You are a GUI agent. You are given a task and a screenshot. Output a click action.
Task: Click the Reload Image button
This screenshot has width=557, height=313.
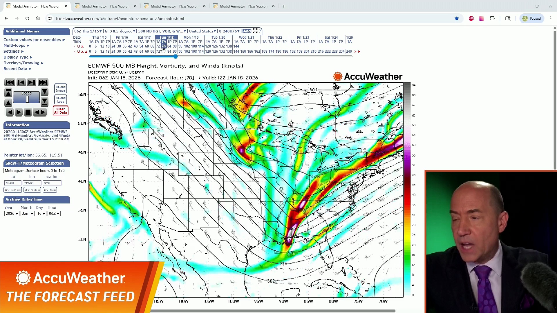click(x=60, y=88)
